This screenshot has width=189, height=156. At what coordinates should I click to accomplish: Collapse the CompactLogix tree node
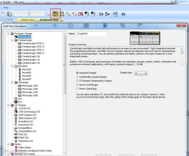pyautogui.click(x=12, y=40)
